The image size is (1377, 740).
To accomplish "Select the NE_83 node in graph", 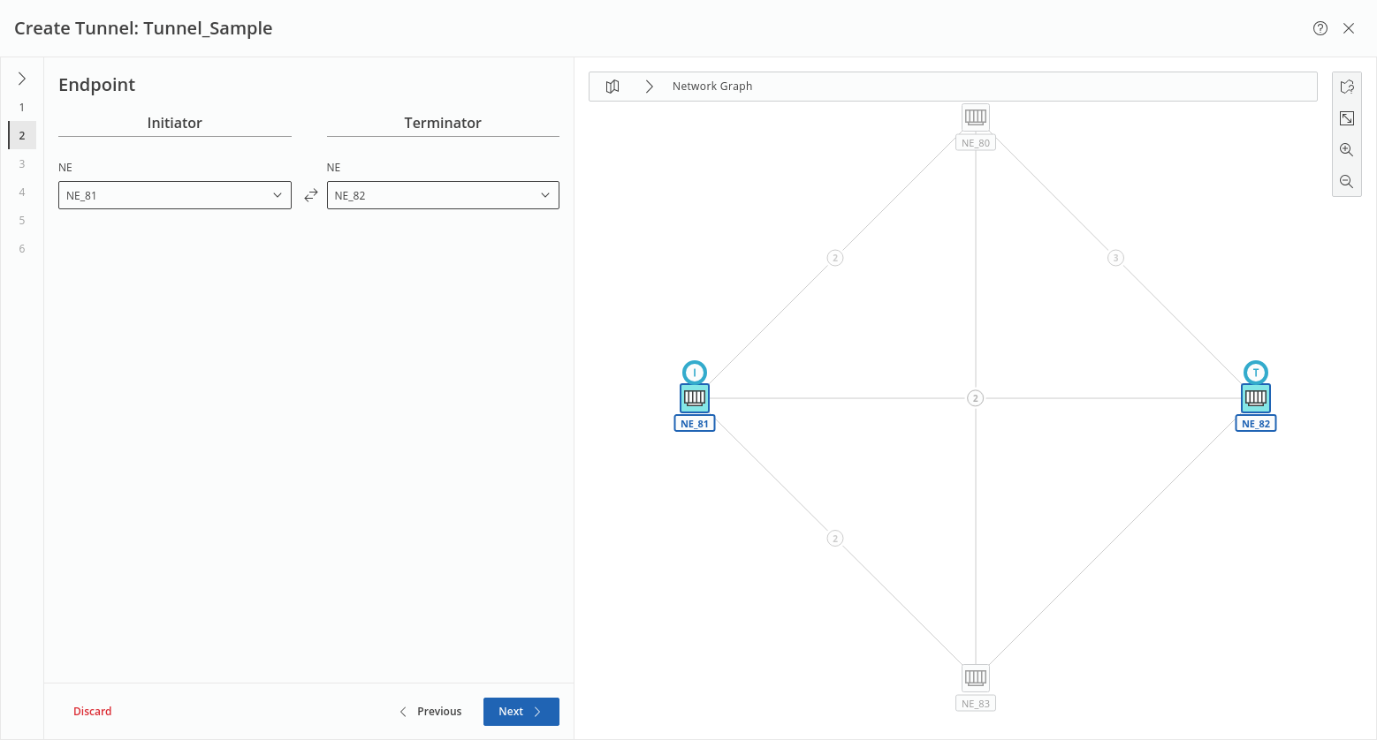I will click(976, 678).
